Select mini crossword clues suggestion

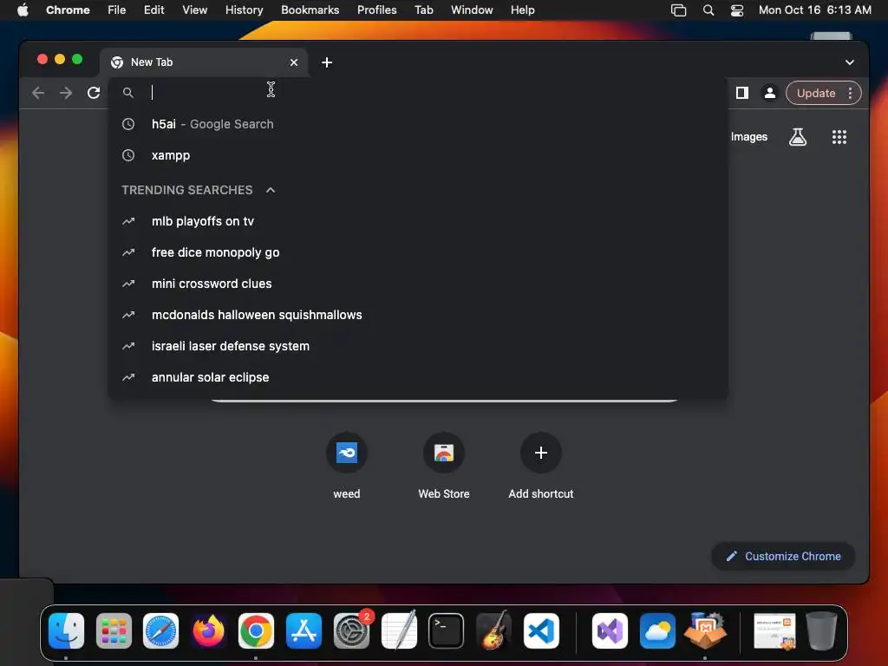click(x=418, y=284)
